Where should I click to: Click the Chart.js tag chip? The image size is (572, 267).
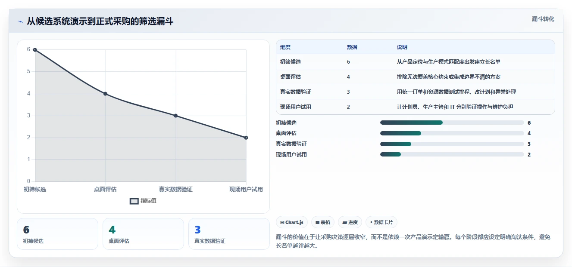pyautogui.click(x=292, y=222)
